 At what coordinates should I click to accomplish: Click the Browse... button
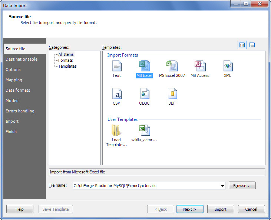pyautogui.click(x=242, y=186)
